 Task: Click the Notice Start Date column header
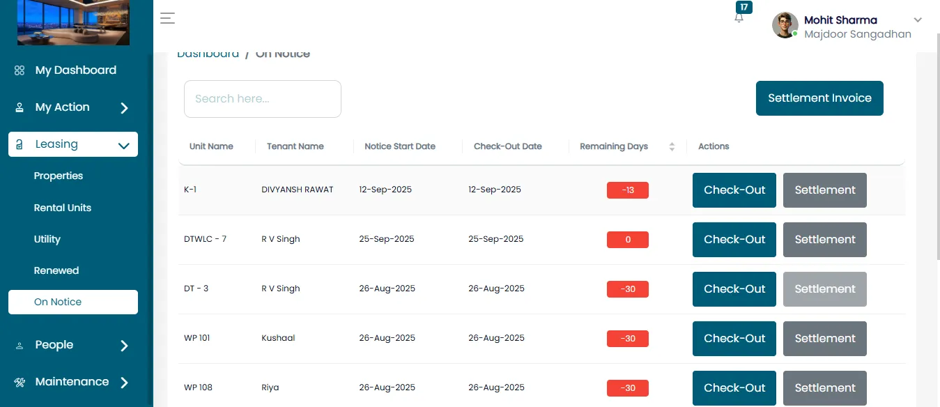[x=400, y=146]
